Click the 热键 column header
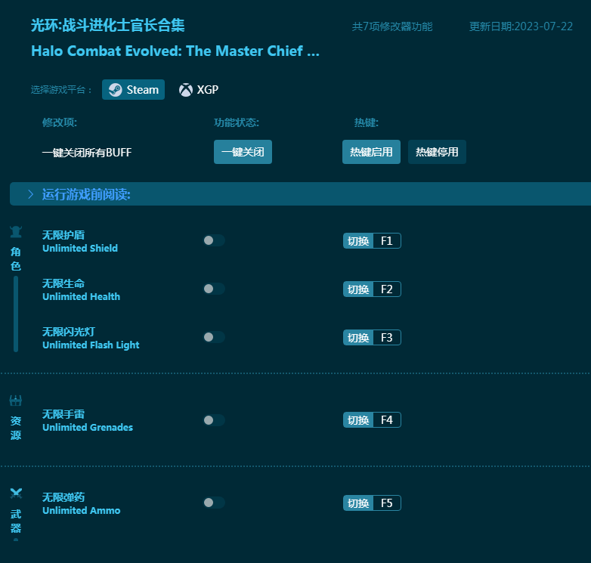The image size is (591, 563). (x=366, y=122)
